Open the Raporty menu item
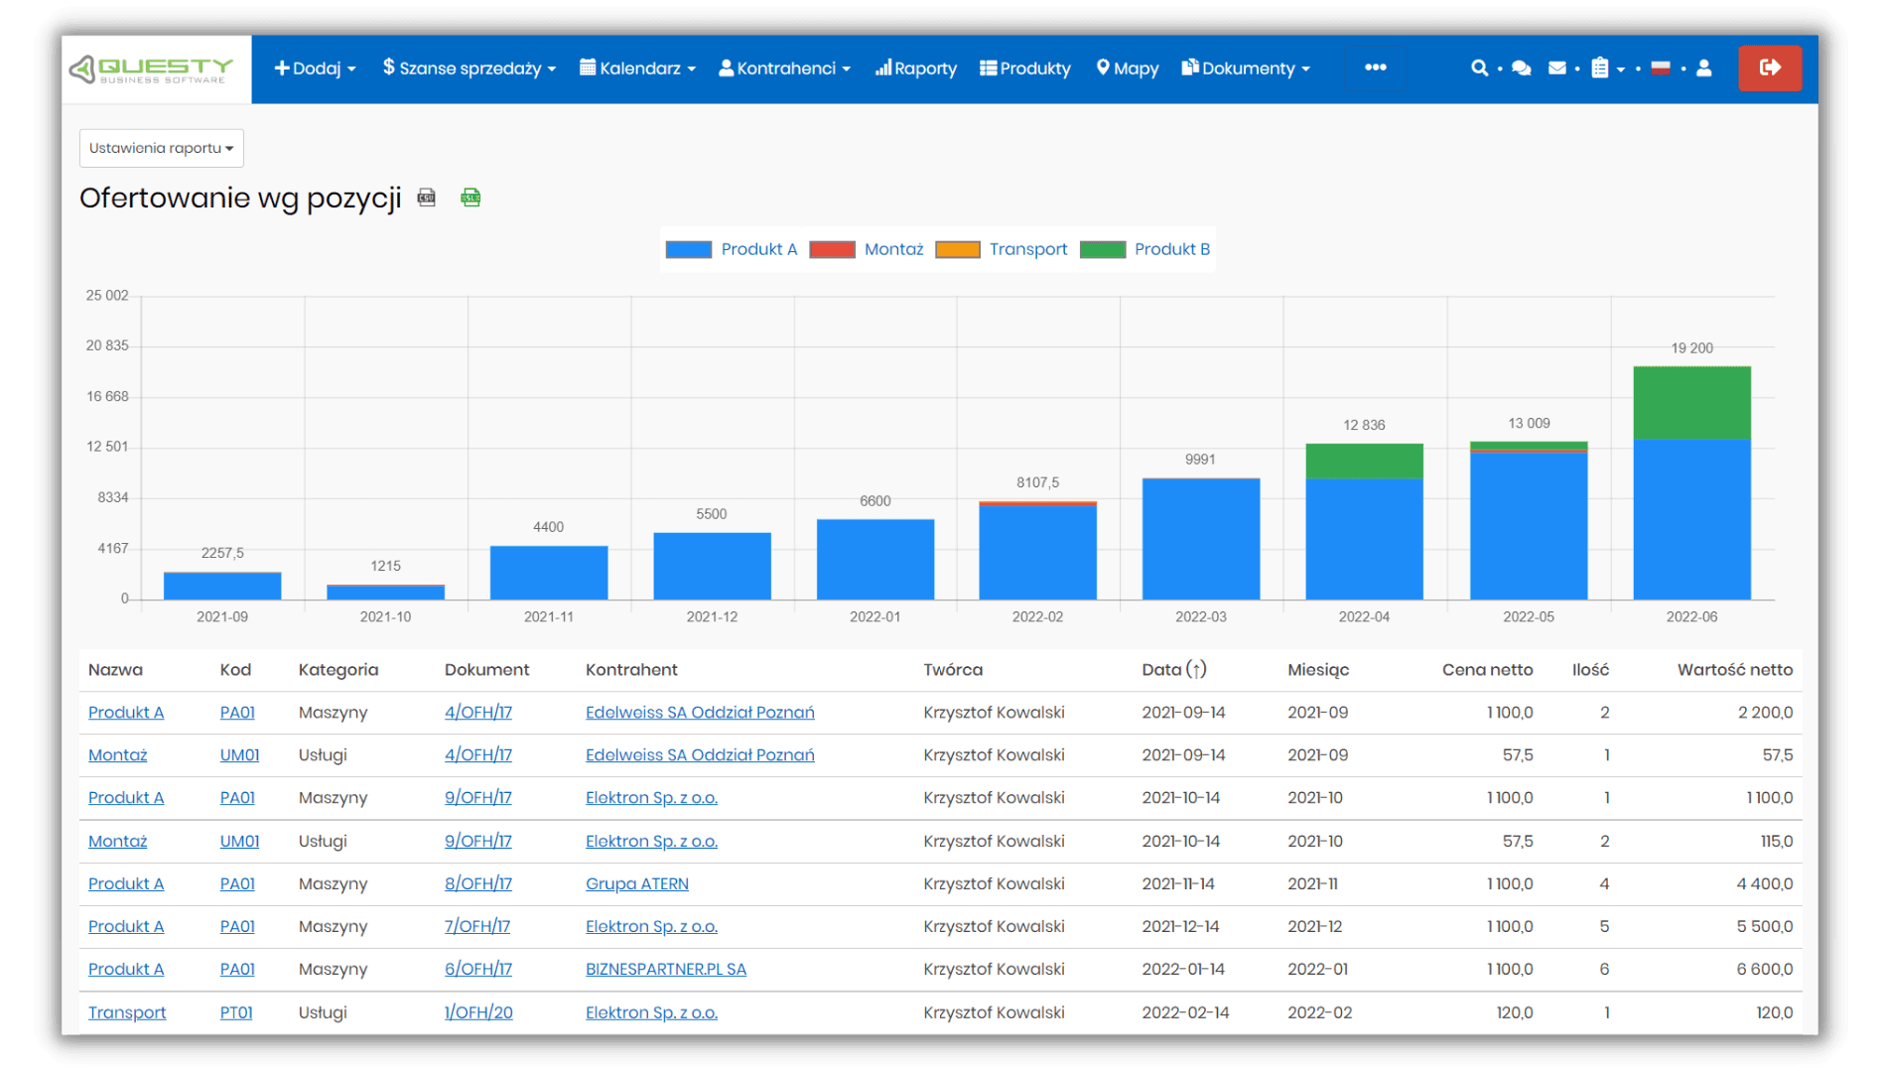This screenshot has width=1882, height=1071. click(915, 68)
